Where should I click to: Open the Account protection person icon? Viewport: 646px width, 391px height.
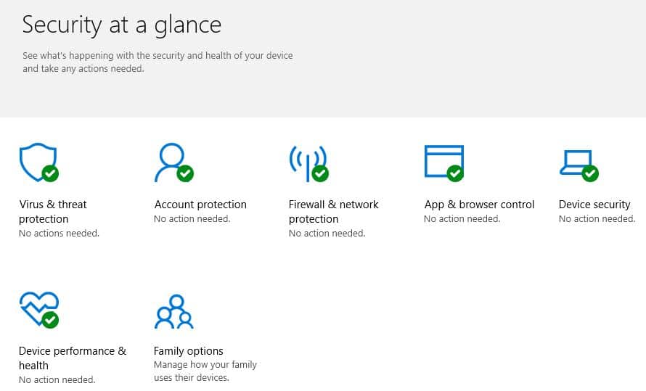pos(174,162)
